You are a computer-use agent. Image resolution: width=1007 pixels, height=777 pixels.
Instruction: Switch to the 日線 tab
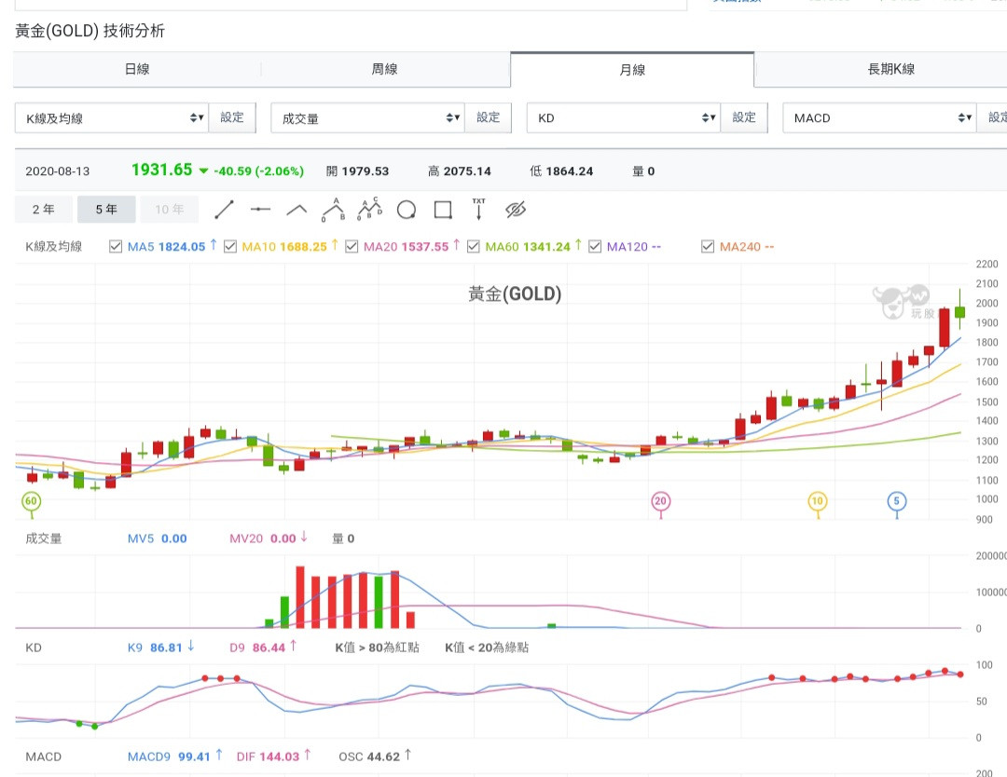click(137, 69)
